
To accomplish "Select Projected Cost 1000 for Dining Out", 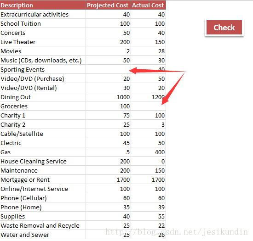I will tap(108, 97).
